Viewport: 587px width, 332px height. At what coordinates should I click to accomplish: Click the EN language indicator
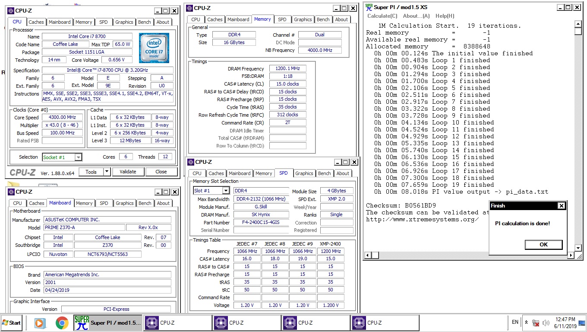(515, 322)
